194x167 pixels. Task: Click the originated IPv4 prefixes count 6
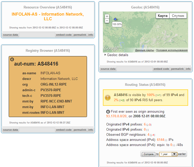click(x=145, y=124)
